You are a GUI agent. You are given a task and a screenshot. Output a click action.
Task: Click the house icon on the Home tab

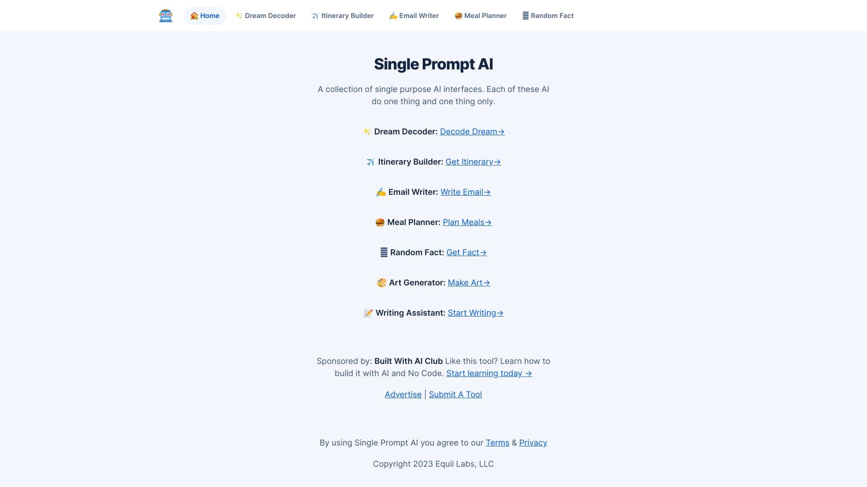pos(193,15)
